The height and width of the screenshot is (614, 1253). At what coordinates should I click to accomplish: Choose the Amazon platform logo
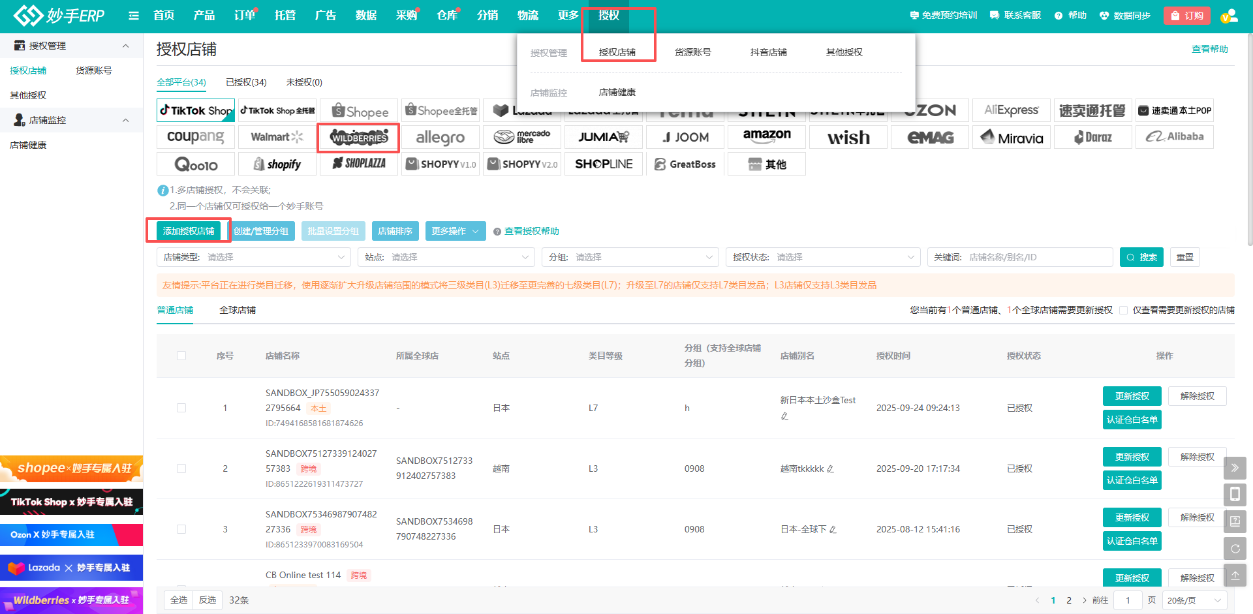766,137
